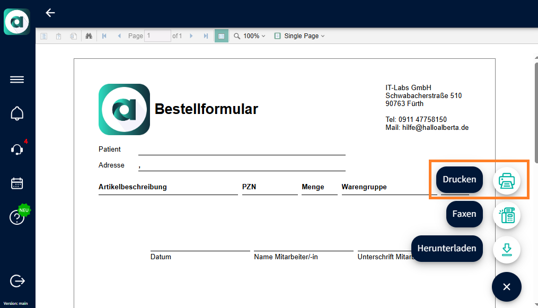Click the Herunterladen label button
This screenshot has width=538, height=308.
click(x=447, y=248)
